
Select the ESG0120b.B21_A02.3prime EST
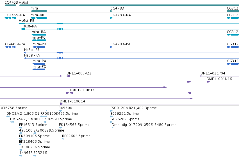coord(111,111)
